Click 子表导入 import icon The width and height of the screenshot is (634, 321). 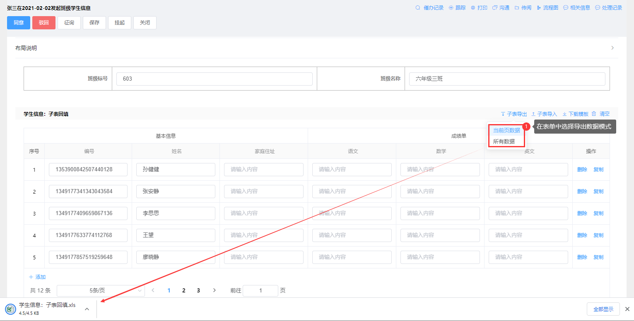coord(534,114)
